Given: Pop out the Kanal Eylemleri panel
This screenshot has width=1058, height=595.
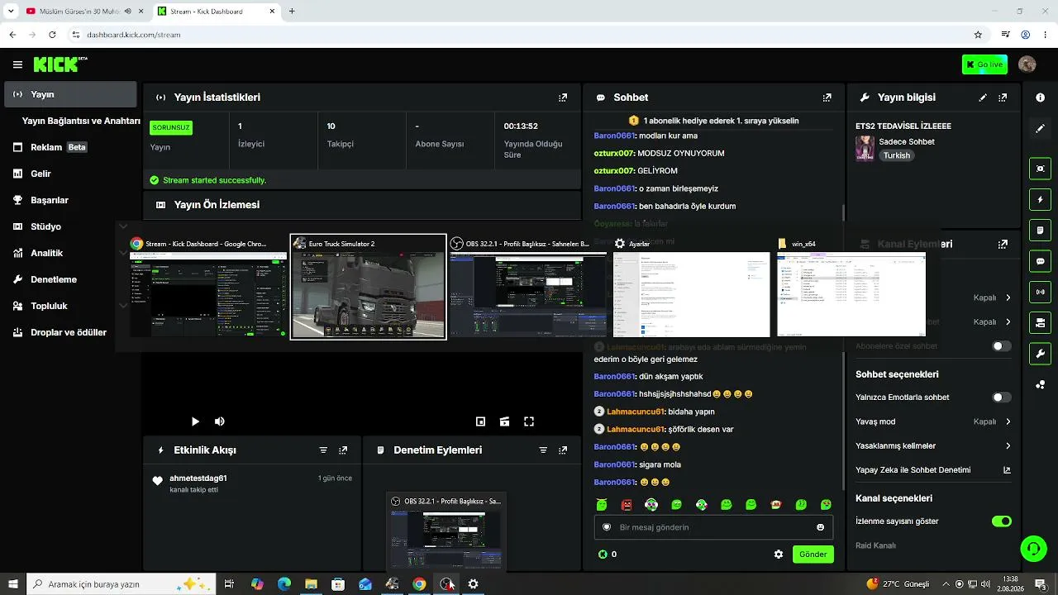Looking at the screenshot, I should point(1003,245).
